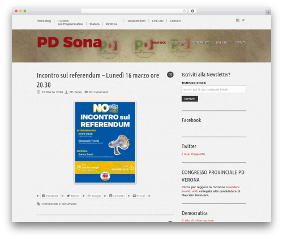Click the browser download/reader icon by address bar
283x239 pixels.
coord(192,11)
